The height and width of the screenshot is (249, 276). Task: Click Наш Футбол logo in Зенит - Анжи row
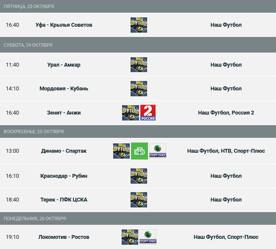[x=131, y=113]
